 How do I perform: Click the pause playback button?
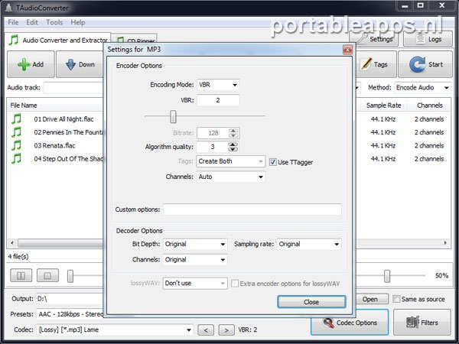[20, 275]
